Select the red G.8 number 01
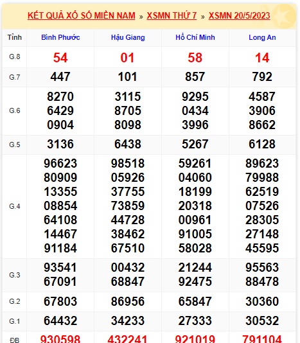 pyautogui.click(x=127, y=58)
